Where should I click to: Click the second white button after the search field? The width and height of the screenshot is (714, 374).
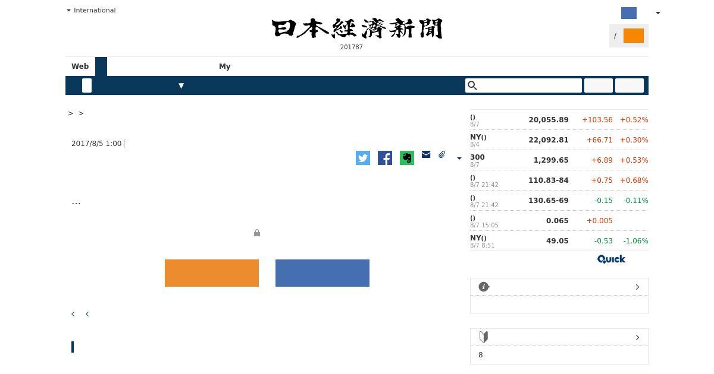(x=630, y=85)
